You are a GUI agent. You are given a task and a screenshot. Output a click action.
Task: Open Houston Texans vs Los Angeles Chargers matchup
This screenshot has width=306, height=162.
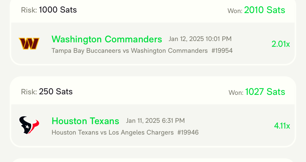(x=112, y=132)
